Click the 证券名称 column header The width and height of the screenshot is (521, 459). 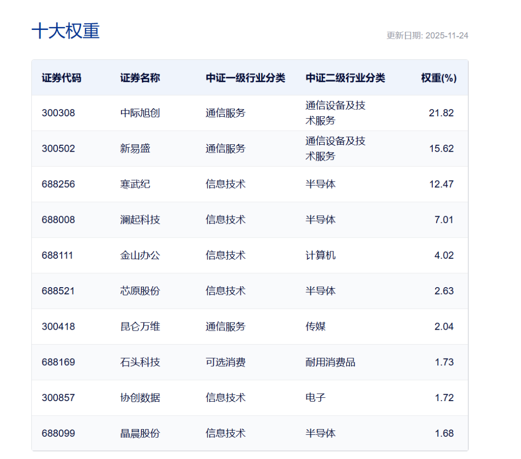coord(135,78)
